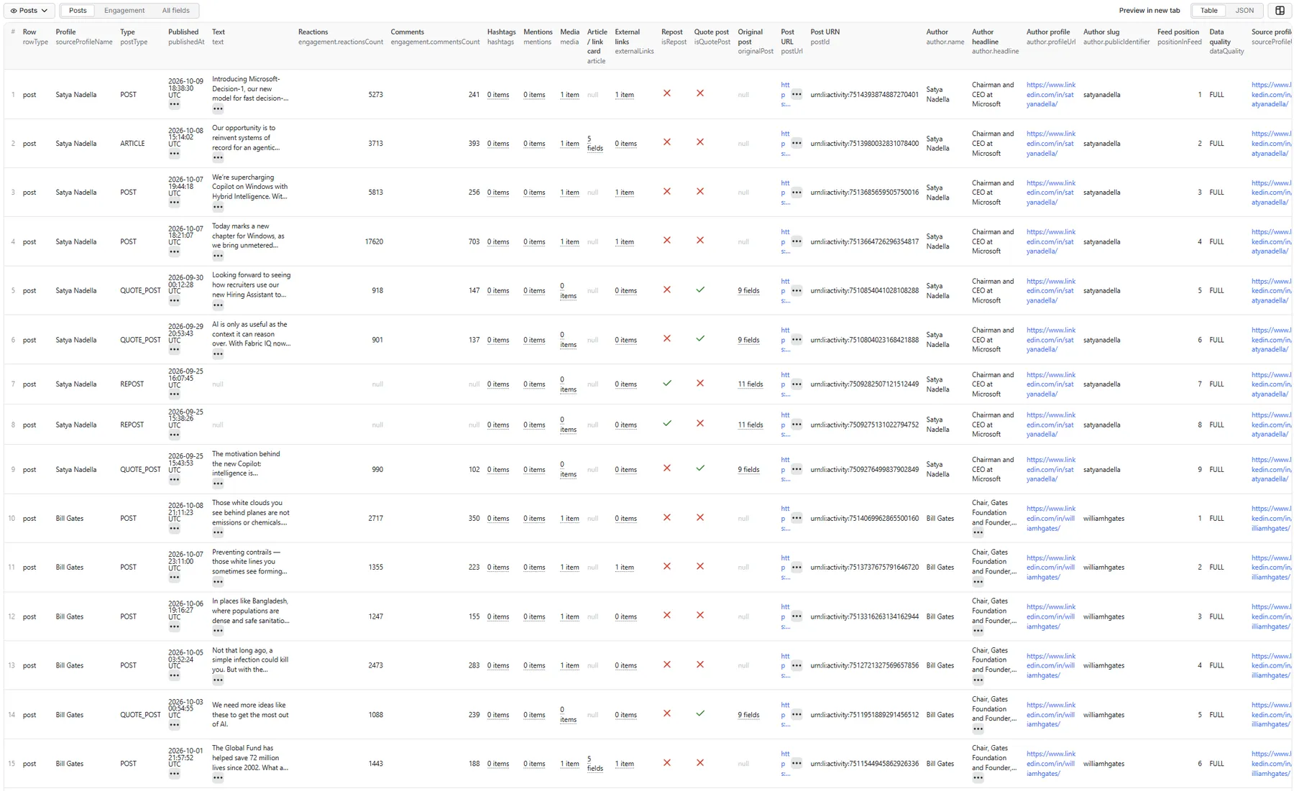Select reactions count 17620
The width and height of the screenshot is (1294, 791).
point(374,242)
